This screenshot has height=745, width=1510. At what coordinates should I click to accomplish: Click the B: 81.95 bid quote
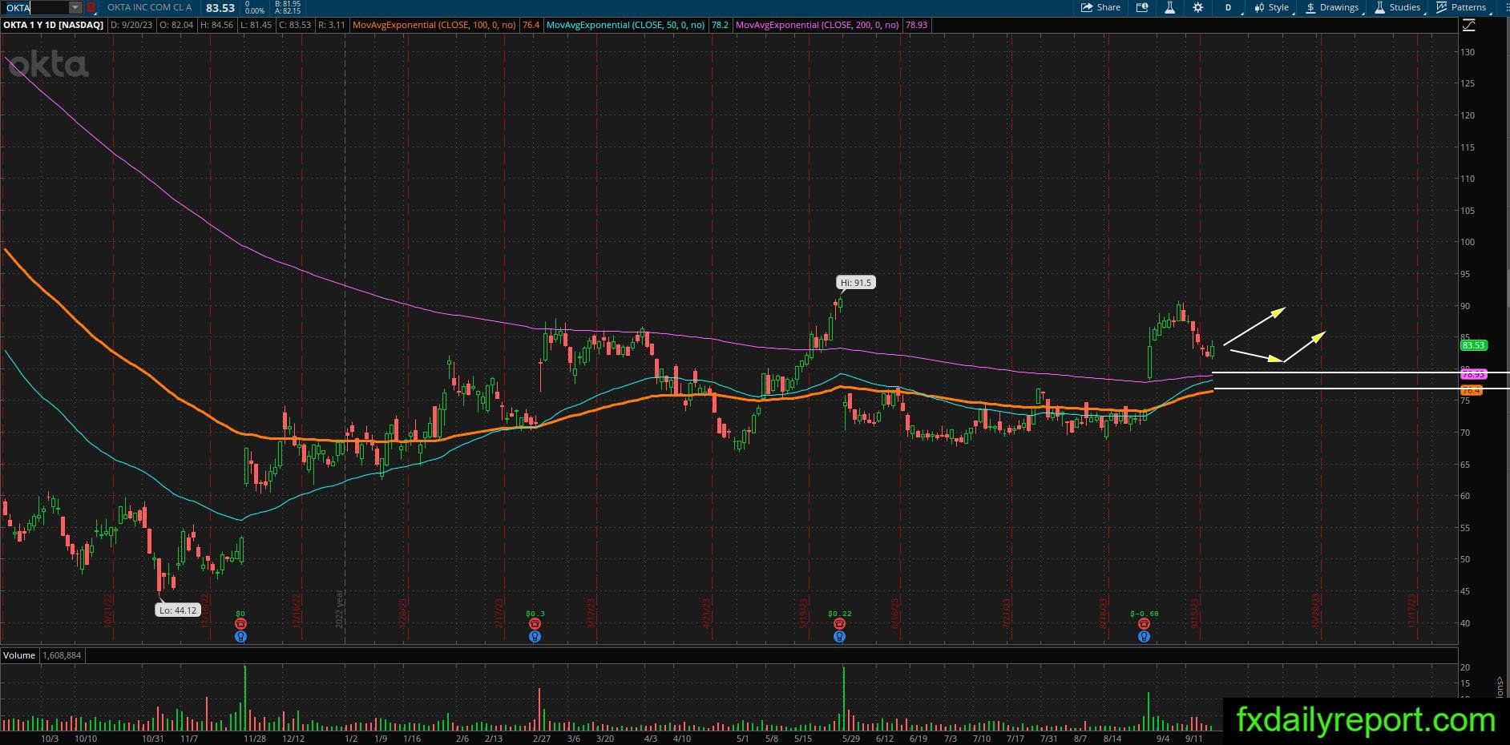pos(287,4)
